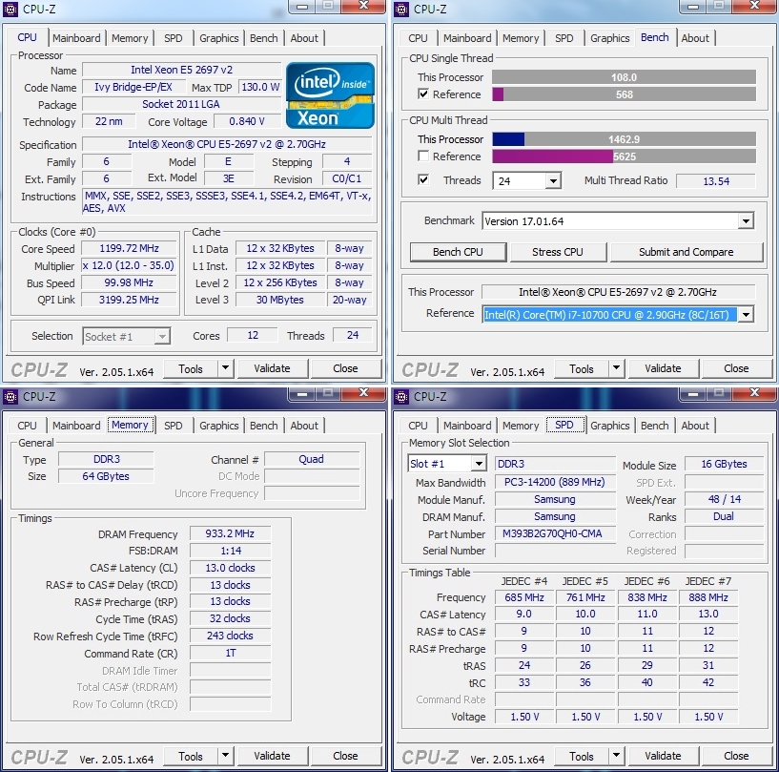Click the multi thread Reference bar reading 5625
The height and width of the screenshot is (772, 779).
pyautogui.click(x=624, y=156)
